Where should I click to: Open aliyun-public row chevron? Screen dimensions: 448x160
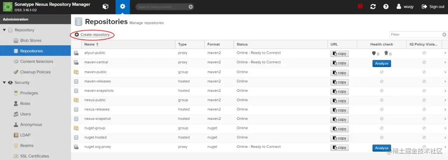[445, 53]
